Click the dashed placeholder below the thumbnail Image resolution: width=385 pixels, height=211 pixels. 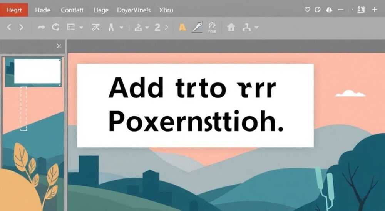tap(23, 109)
